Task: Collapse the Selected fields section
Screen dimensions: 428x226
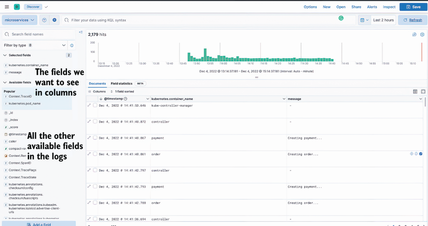Action: pos(5,55)
